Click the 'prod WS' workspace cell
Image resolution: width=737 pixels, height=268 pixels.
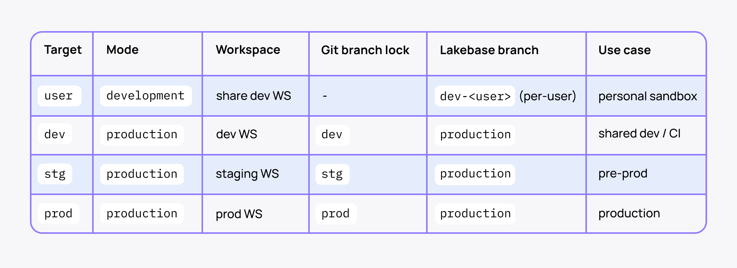click(239, 214)
